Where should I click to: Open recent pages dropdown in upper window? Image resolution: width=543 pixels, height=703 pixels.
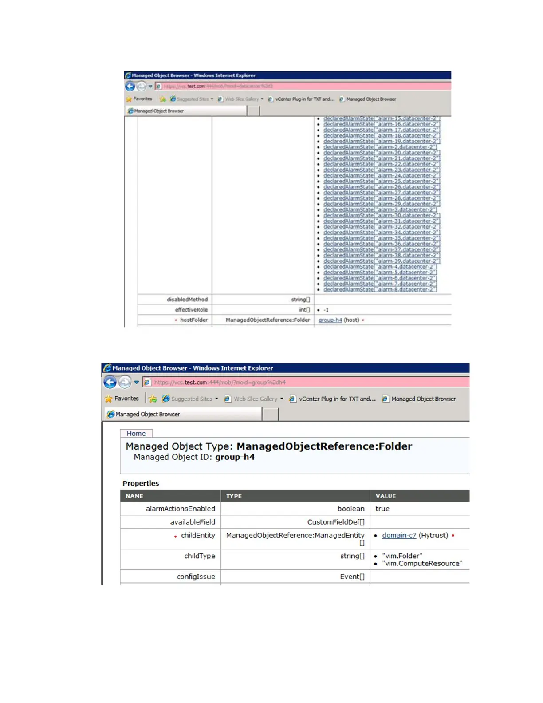pos(150,86)
